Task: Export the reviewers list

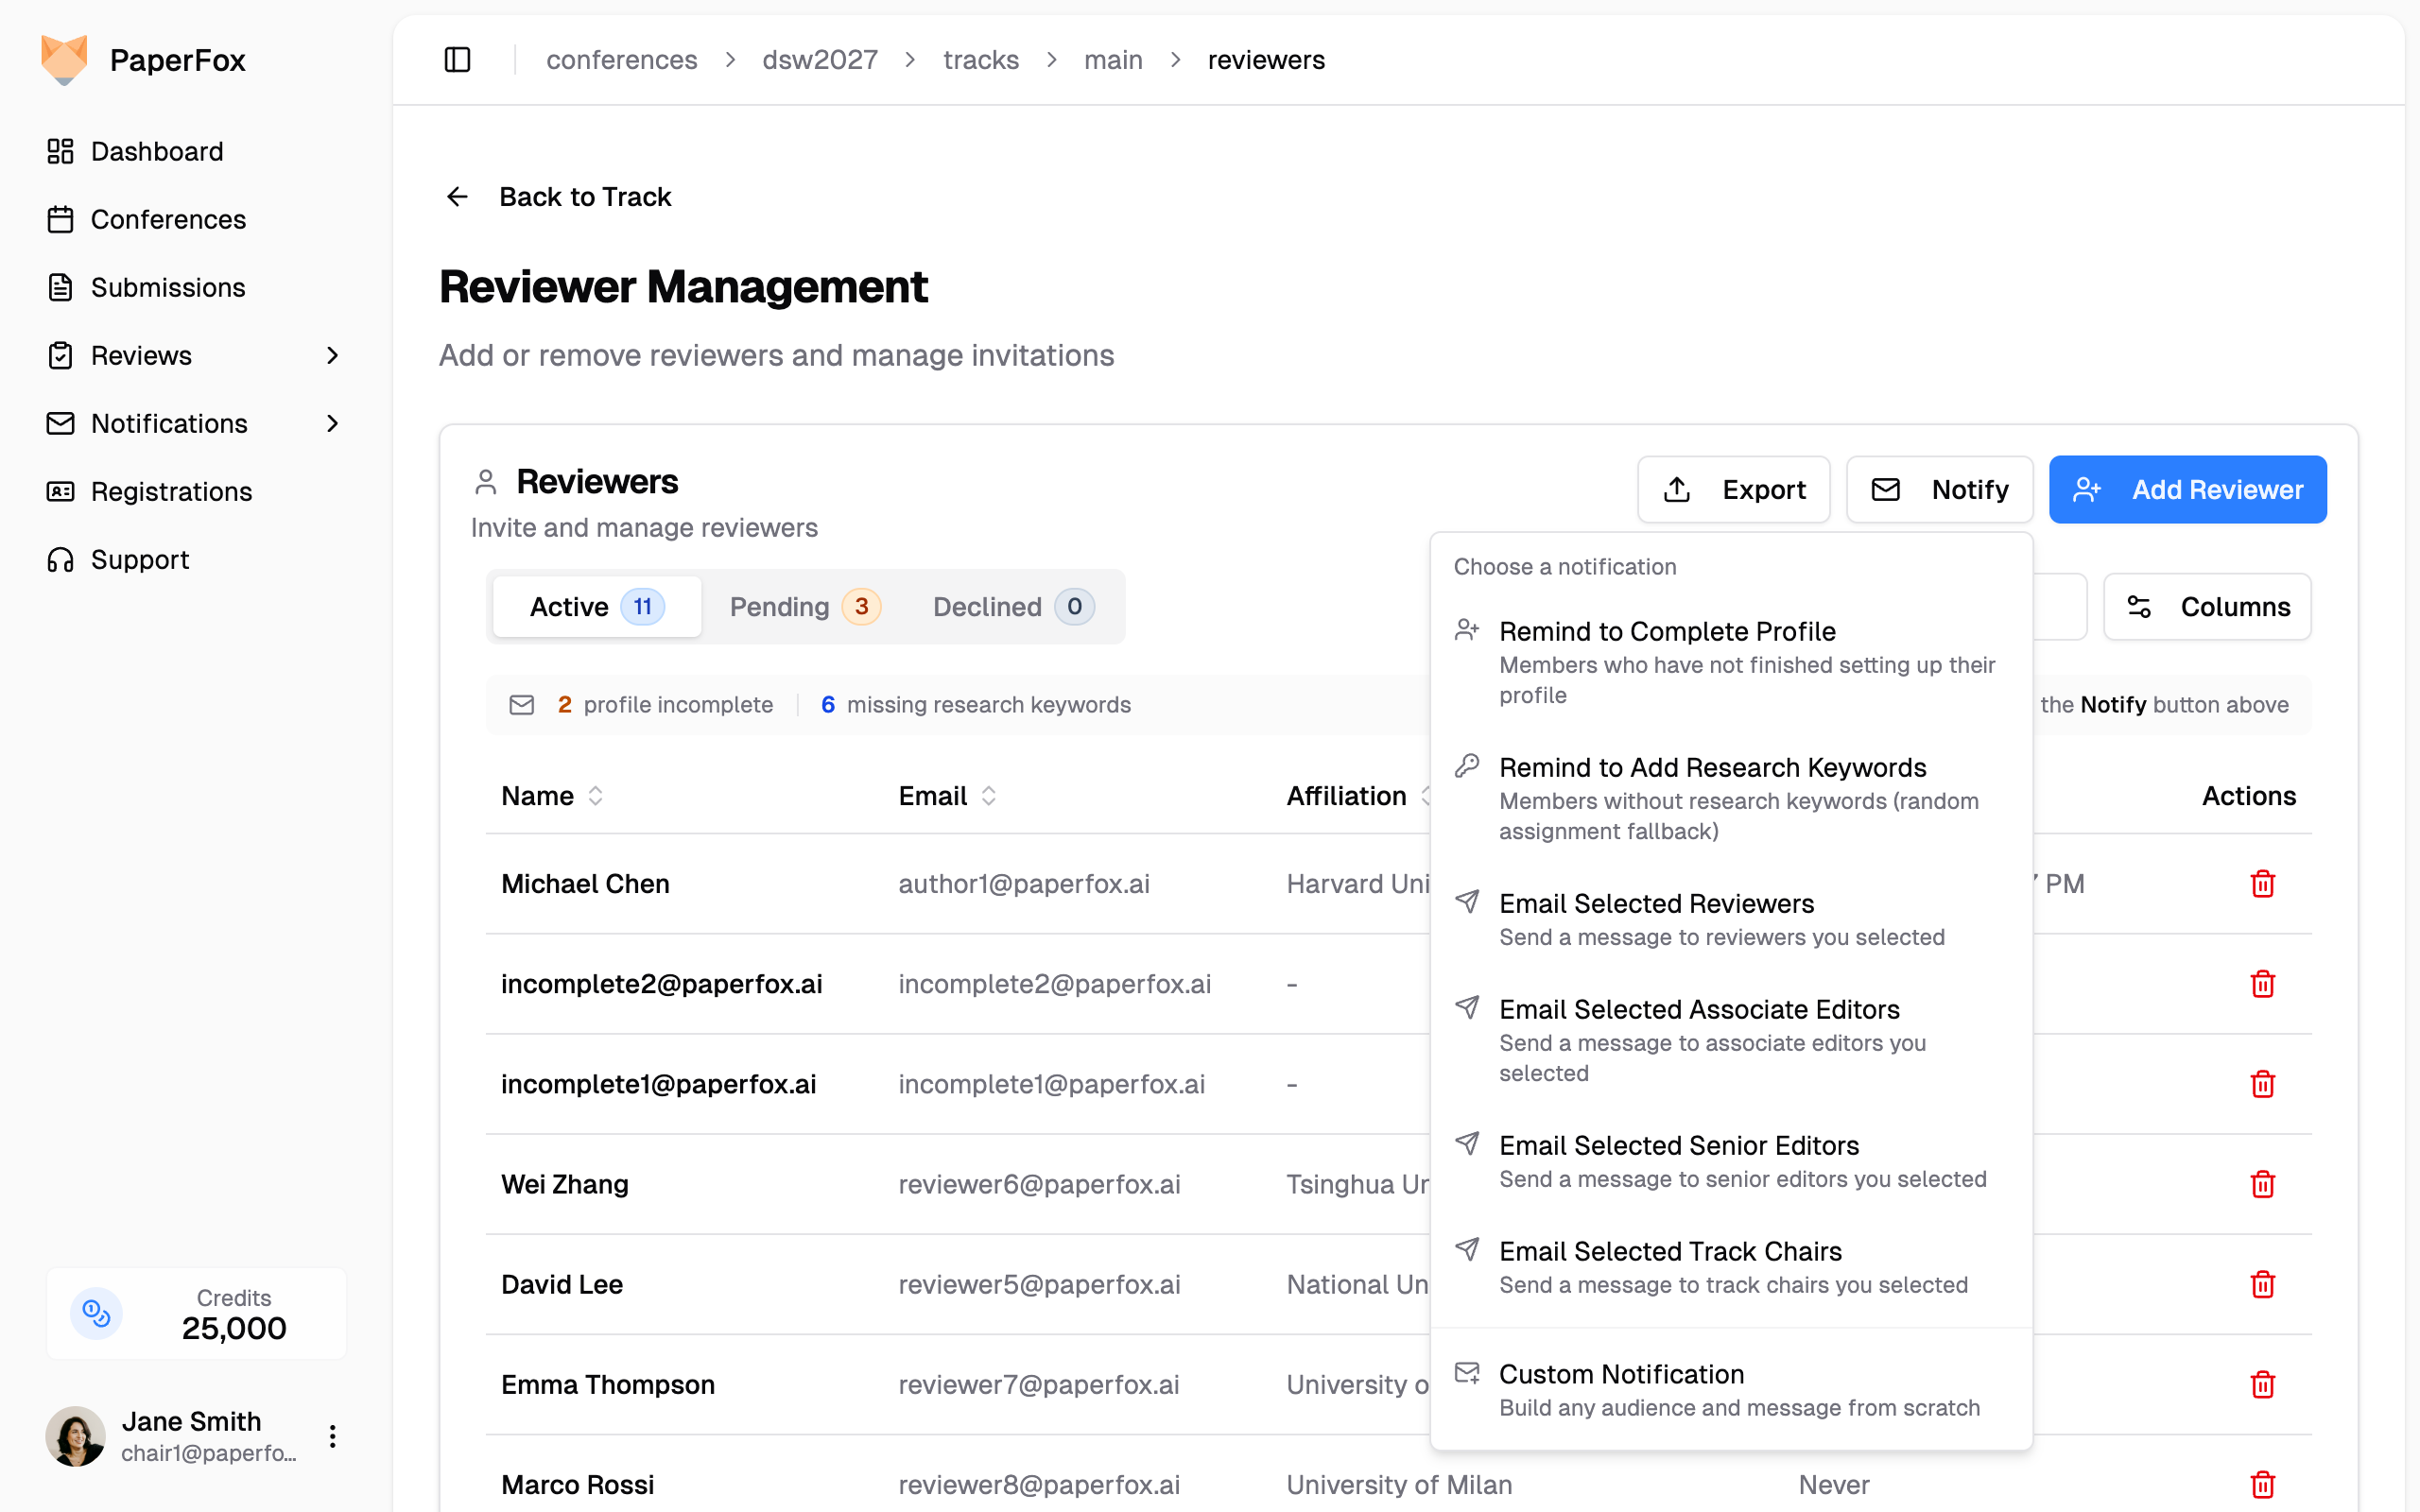Action: [1733, 490]
